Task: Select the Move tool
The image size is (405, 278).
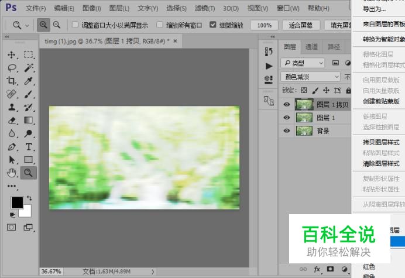Action: [x=12, y=54]
